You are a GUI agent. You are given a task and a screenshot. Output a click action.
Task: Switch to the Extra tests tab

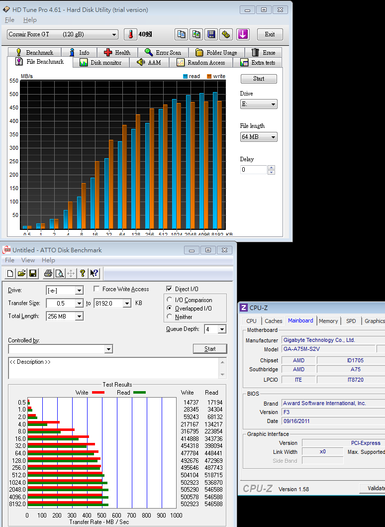coord(258,63)
